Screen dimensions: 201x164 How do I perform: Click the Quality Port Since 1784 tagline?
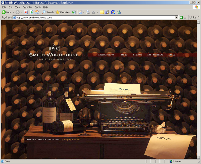[54, 59]
